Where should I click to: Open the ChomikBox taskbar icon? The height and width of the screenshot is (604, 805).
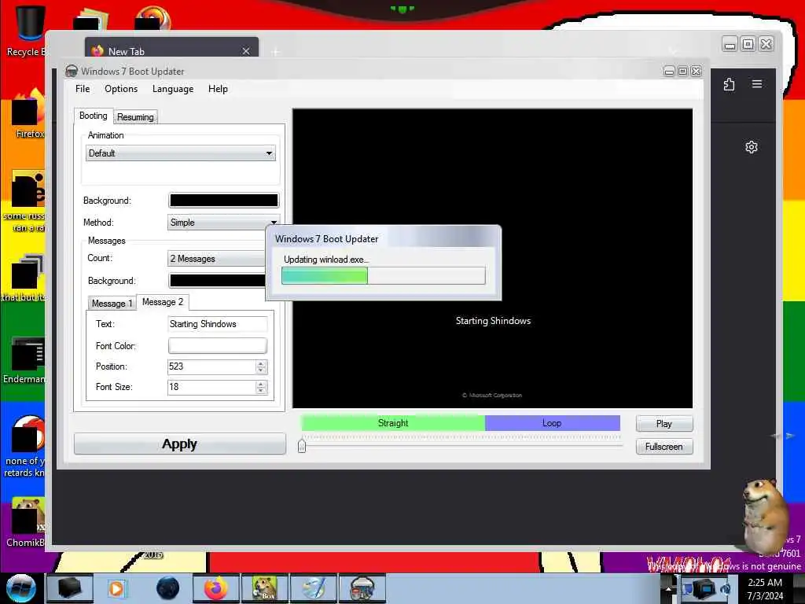point(264,588)
